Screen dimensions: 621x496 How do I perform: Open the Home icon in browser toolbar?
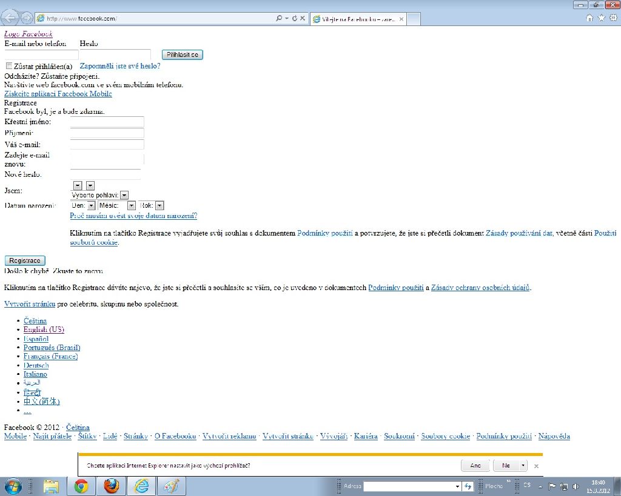(x=589, y=18)
